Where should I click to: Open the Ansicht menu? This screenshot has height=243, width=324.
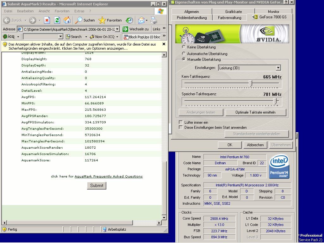(44, 11)
